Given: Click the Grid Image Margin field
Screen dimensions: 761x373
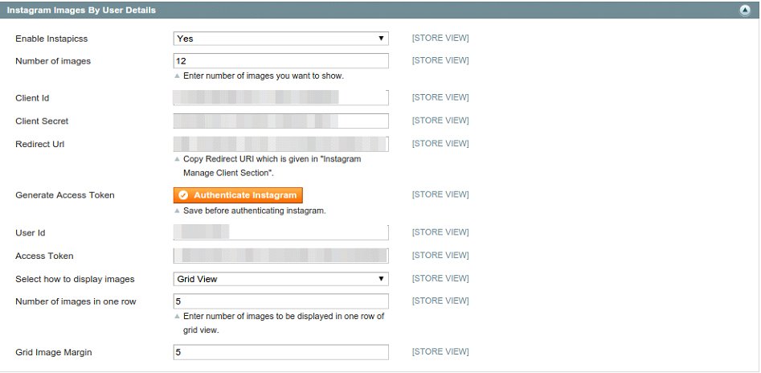Looking at the screenshot, I should click(x=281, y=352).
